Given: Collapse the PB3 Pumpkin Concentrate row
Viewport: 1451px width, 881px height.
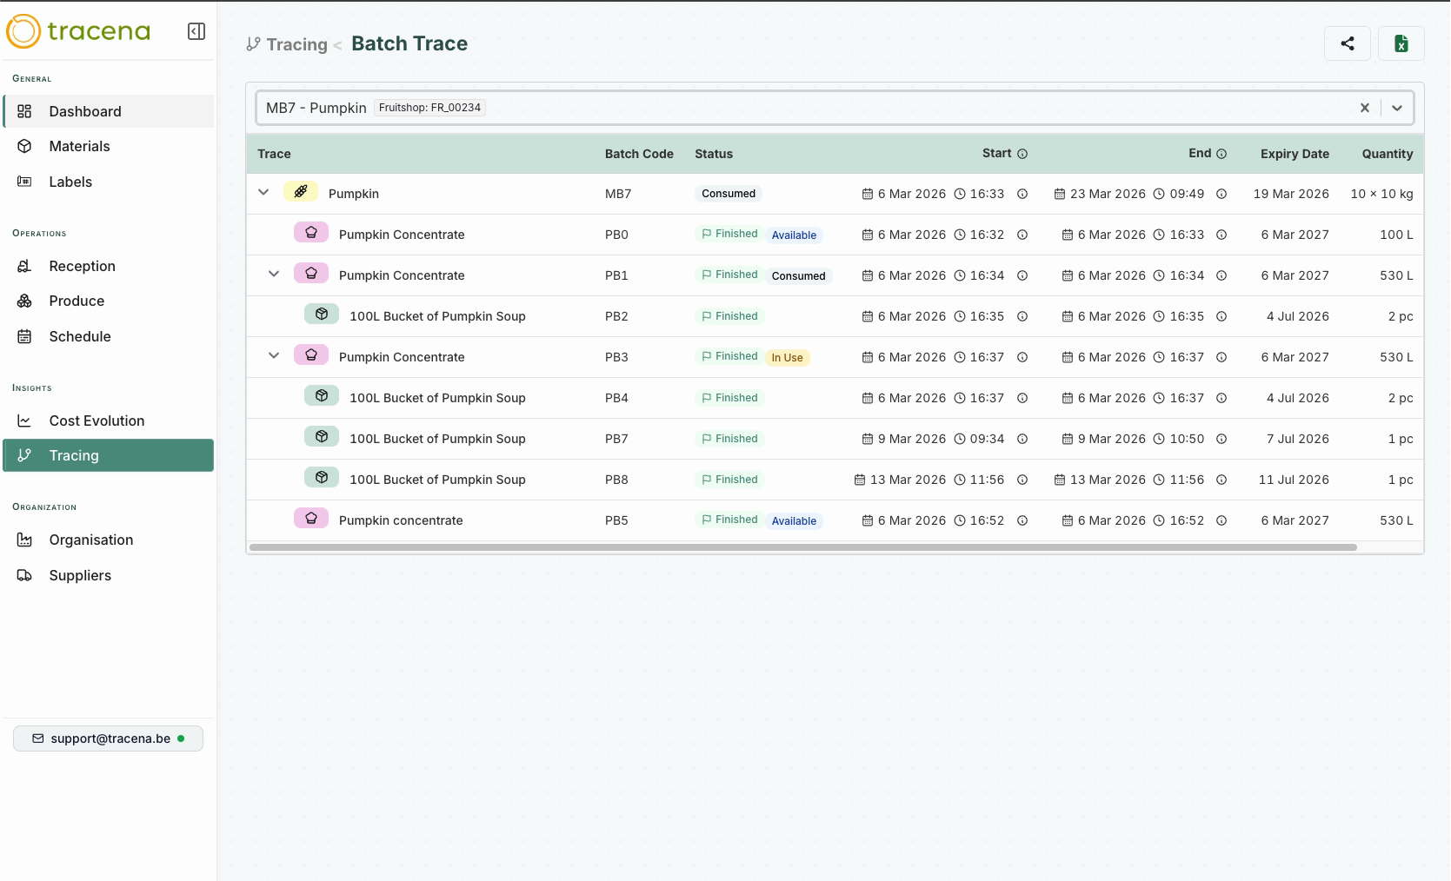Looking at the screenshot, I should (274, 356).
